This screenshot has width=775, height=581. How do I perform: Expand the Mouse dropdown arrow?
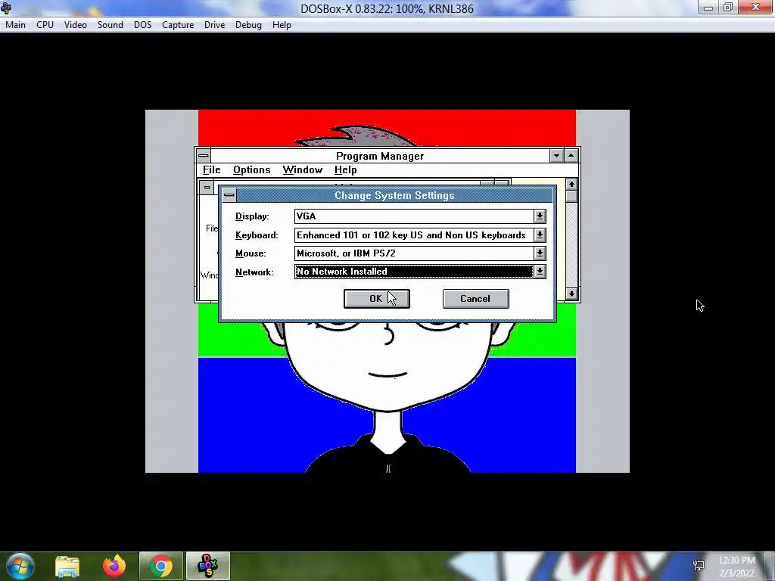tap(540, 253)
